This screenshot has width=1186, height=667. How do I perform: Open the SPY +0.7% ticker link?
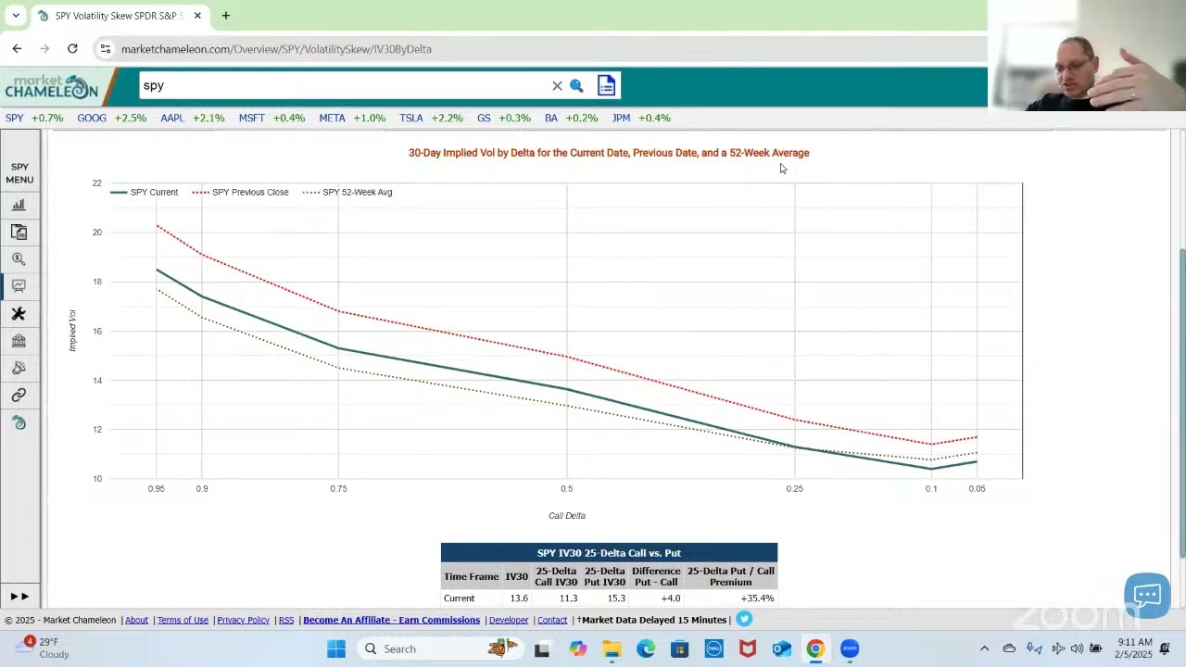click(x=34, y=118)
